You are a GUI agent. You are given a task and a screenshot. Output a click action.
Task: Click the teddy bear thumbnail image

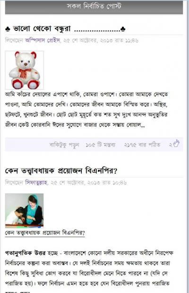(x=25, y=70)
